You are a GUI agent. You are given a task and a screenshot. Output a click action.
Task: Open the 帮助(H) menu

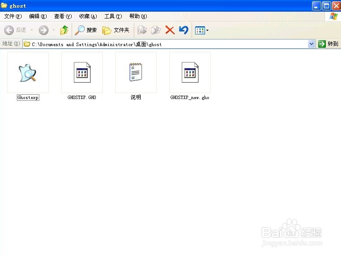click(138, 16)
